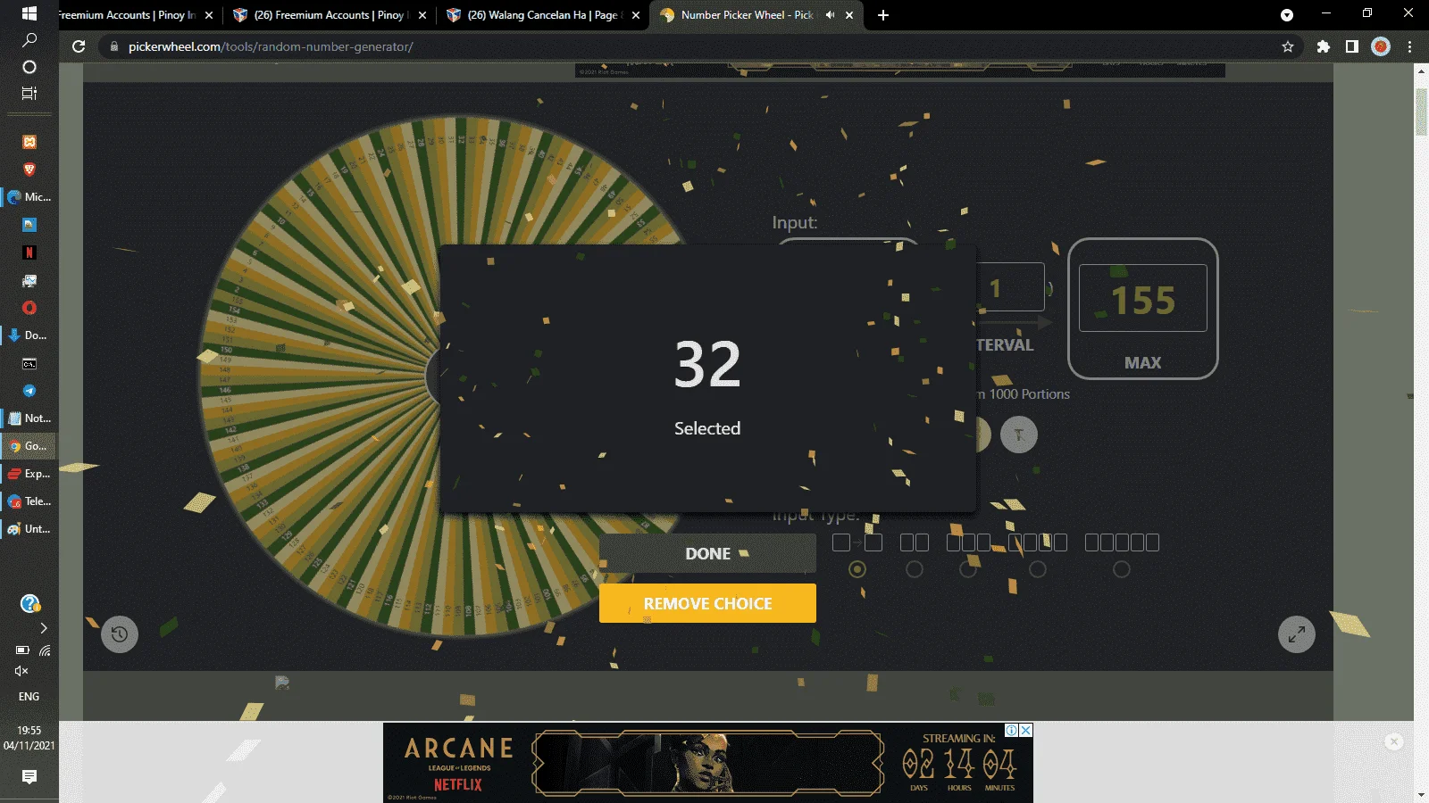
Task: Mute the Number Picker Wheel tab audio
Action: 830,15
